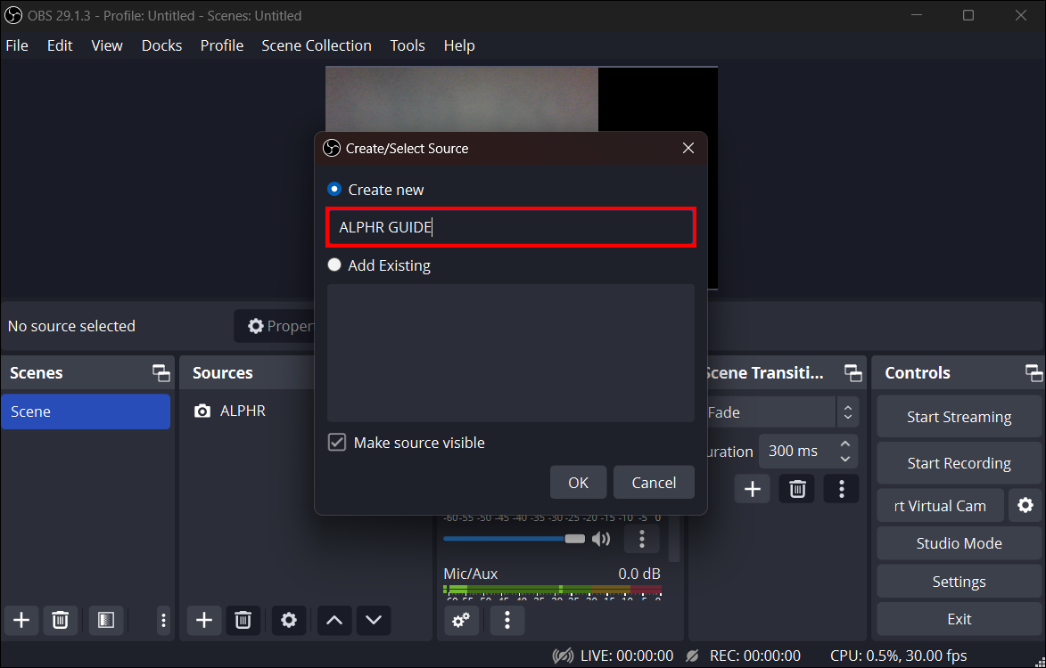
Task: Select the Create new radio button
Action: point(334,189)
